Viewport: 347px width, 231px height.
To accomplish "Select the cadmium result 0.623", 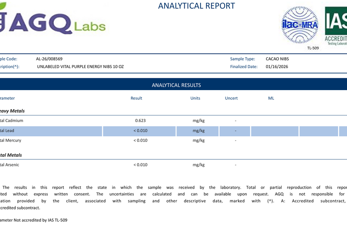I will [140, 121].
